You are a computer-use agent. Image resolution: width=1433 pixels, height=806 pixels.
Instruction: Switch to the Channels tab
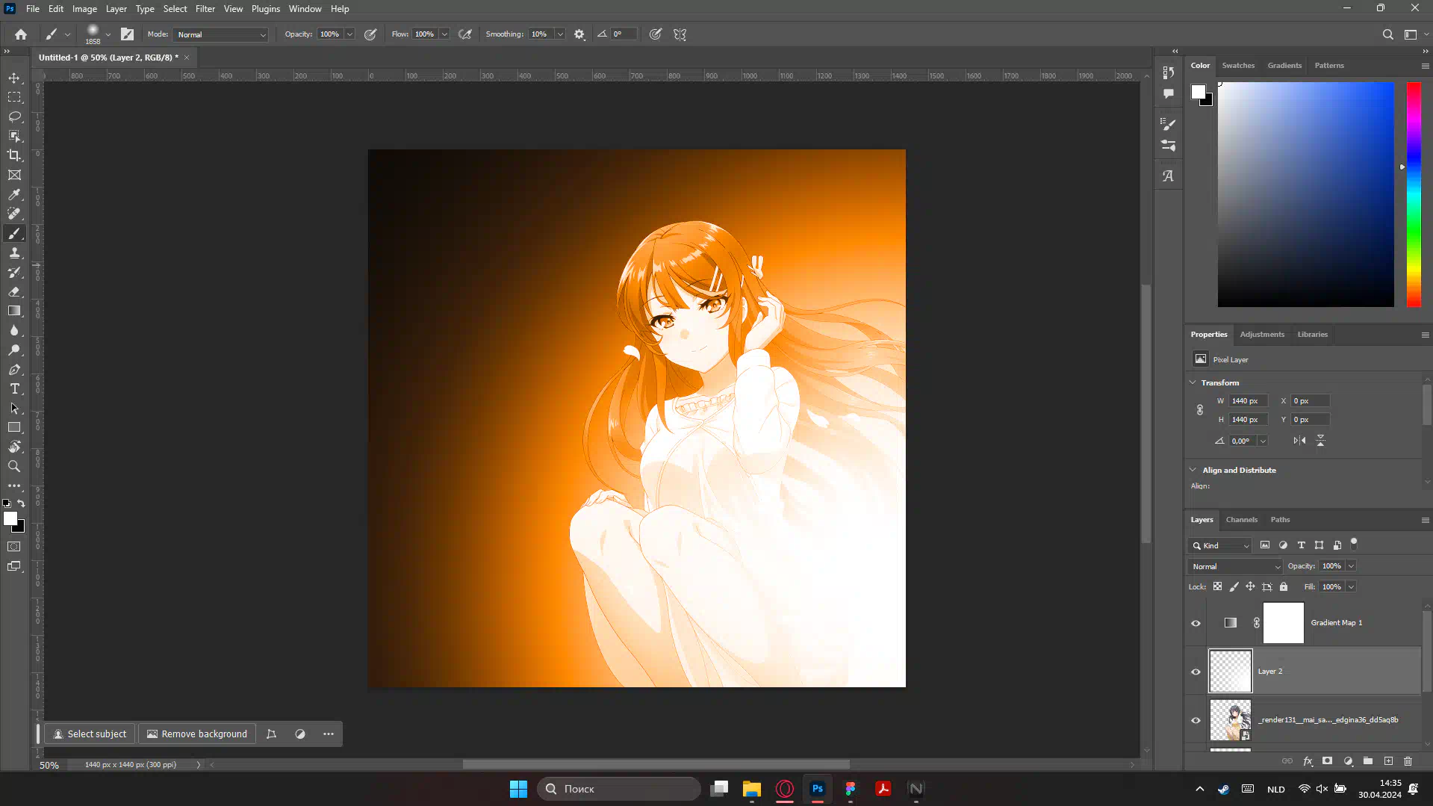(x=1241, y=520)
